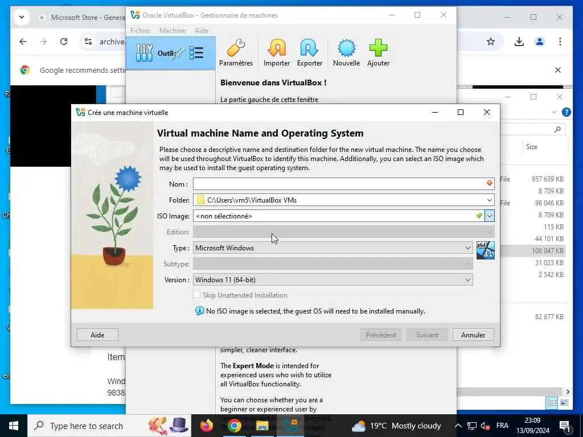Open File Explorer from the taskbar

pyautogui.click(x=262, y=426)
